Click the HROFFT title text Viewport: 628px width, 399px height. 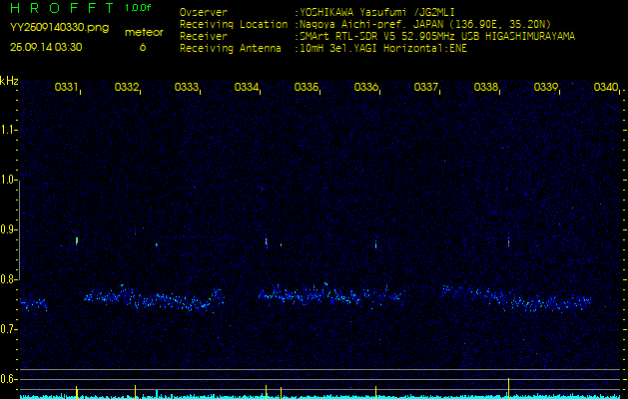point(59,9)
